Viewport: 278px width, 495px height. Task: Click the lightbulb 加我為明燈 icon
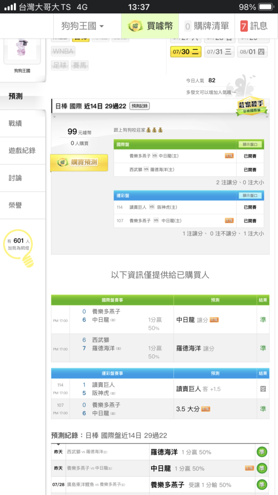18,249
